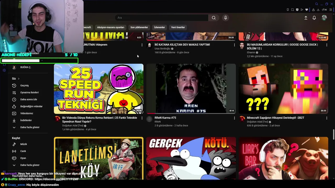The width and height of the screenshot is (335, 188).
Task: Activate voice search microphone
Action: tap(226, 18)
